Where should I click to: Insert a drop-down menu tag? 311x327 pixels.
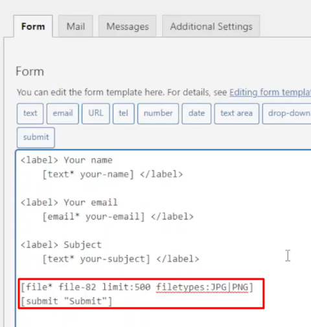tap(287, 114)
